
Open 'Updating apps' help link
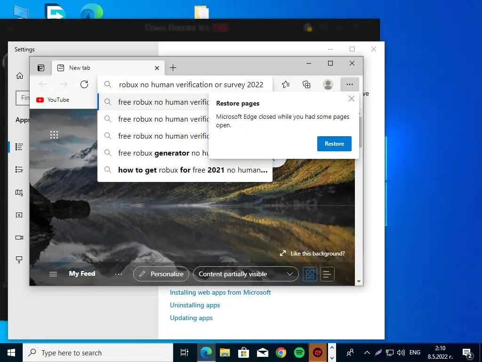pos(191,318)
